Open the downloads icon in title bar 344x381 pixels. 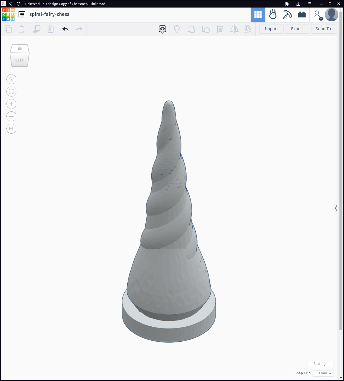tap(298, 4)
